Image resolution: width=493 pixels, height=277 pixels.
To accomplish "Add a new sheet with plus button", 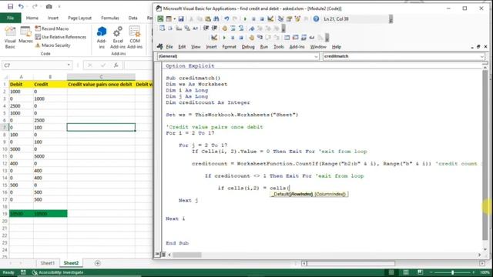I will (x=98, y=263).
